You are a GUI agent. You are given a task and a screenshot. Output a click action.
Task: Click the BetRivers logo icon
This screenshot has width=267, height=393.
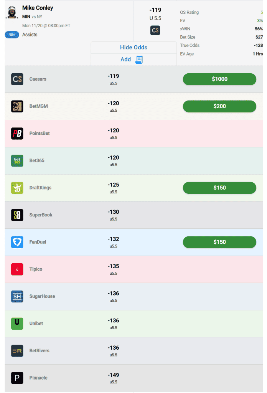coord(17,351)
